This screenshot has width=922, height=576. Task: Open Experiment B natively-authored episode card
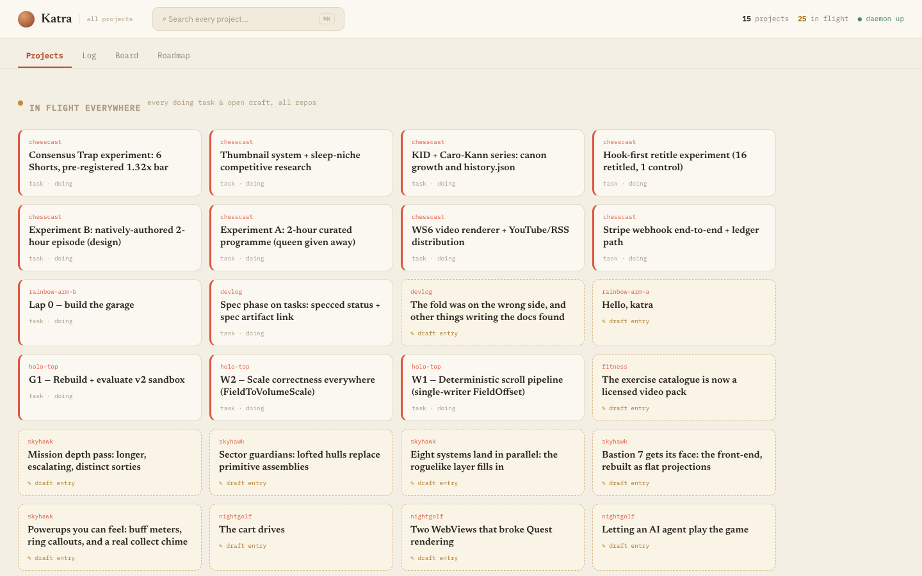coord(109,237)
